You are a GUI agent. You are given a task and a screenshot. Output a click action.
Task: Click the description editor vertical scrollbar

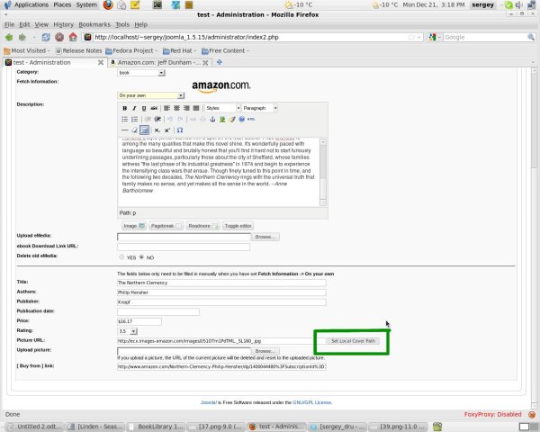point(323,172)
